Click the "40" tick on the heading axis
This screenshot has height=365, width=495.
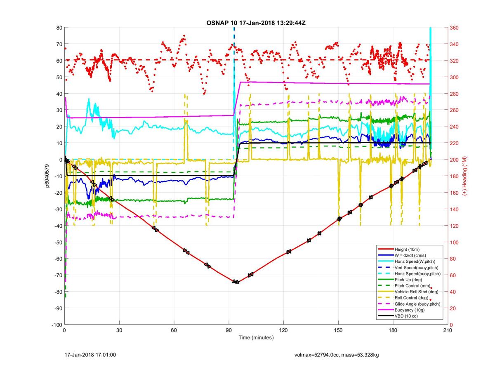pyautogui.click(x=453, y=292)
